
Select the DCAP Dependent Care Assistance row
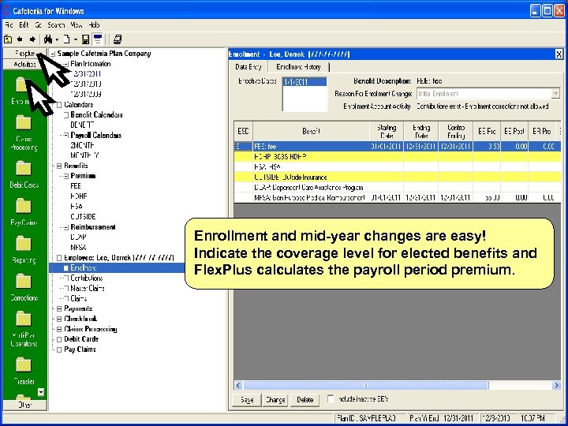pos(398,188)
